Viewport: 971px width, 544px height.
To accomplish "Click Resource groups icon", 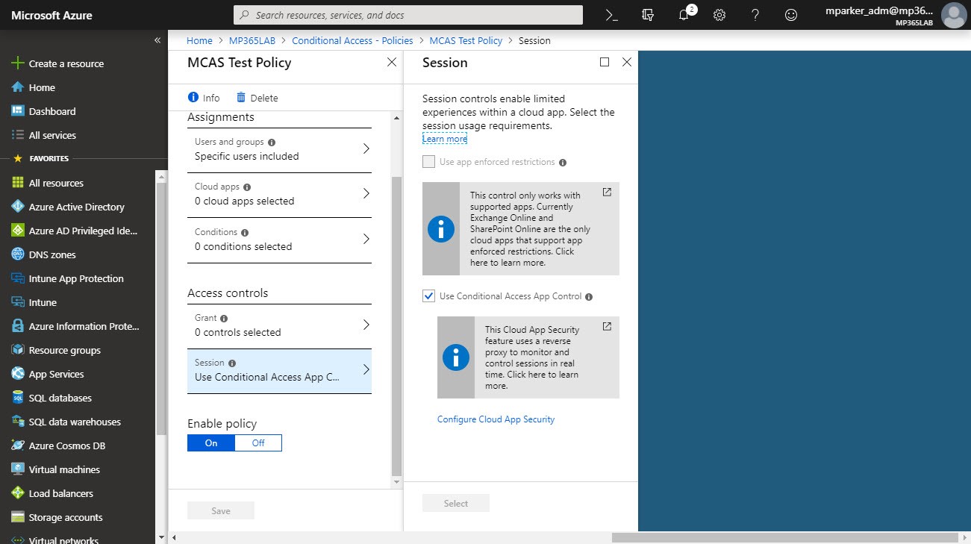I will tap(18, 350).
